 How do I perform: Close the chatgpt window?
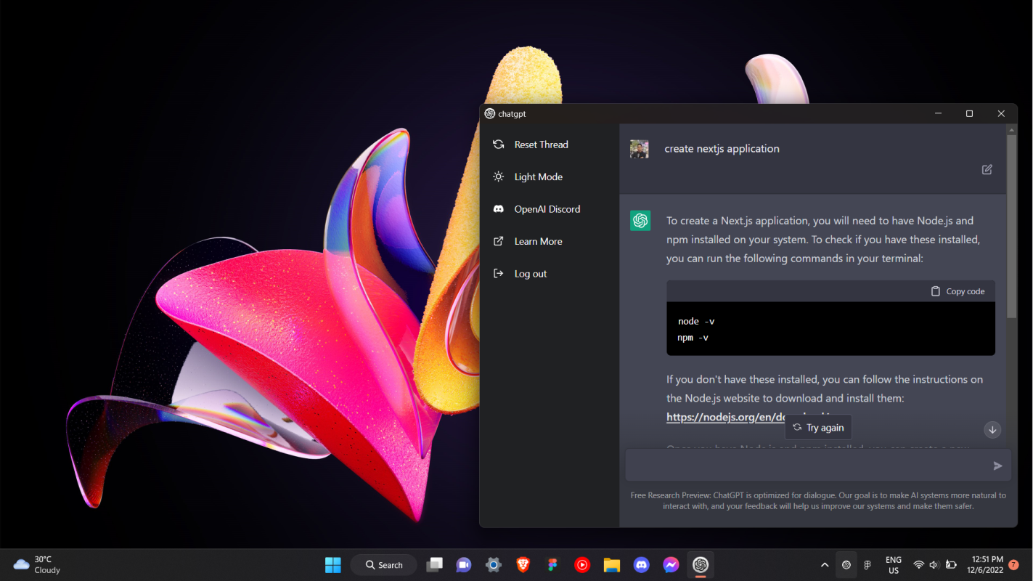(x=1001, y=114)
